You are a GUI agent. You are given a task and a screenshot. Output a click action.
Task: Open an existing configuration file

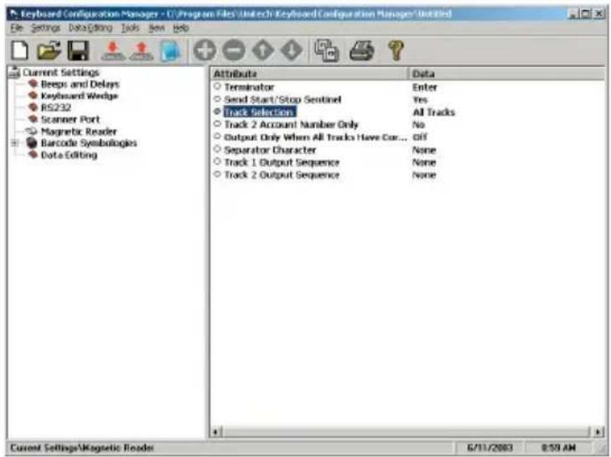tap(49, 50)
